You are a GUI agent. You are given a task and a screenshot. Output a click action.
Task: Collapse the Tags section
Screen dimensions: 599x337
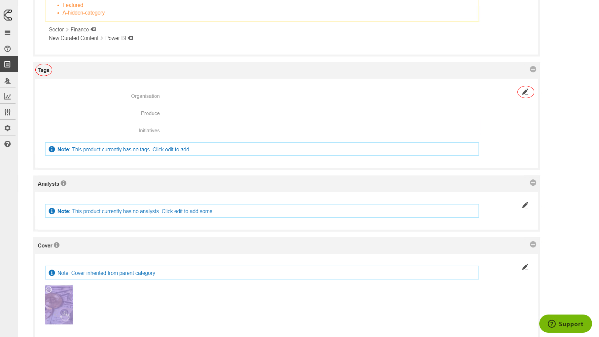[x=533, y=69]
